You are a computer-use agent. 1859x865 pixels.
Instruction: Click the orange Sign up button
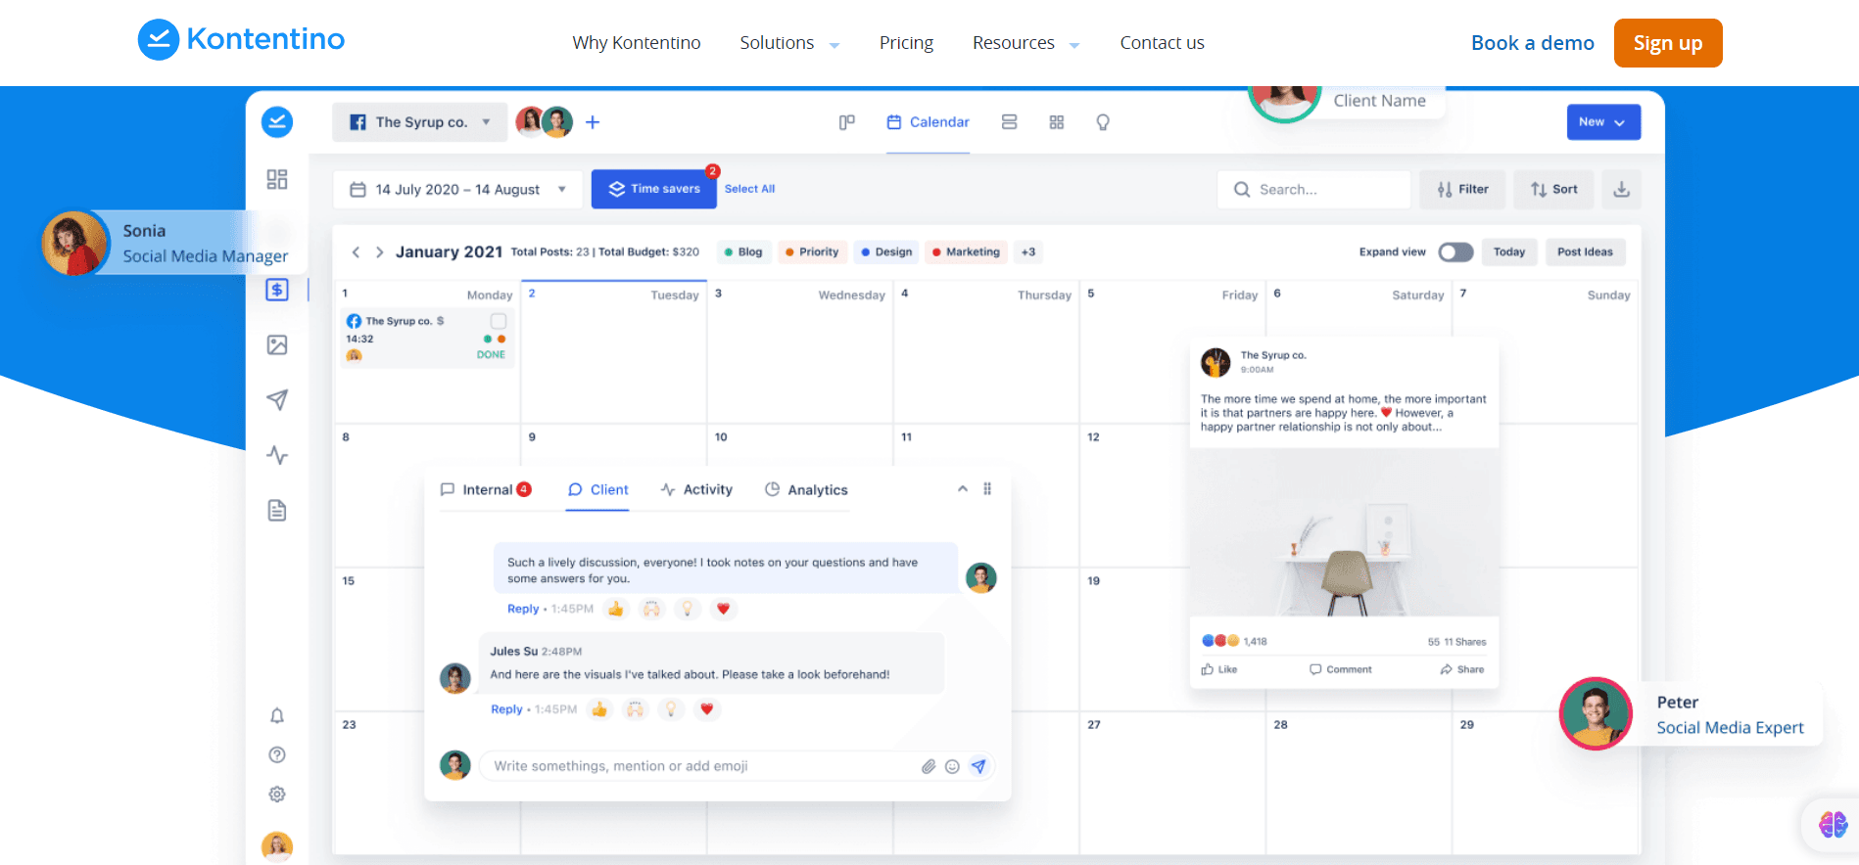1667,43
